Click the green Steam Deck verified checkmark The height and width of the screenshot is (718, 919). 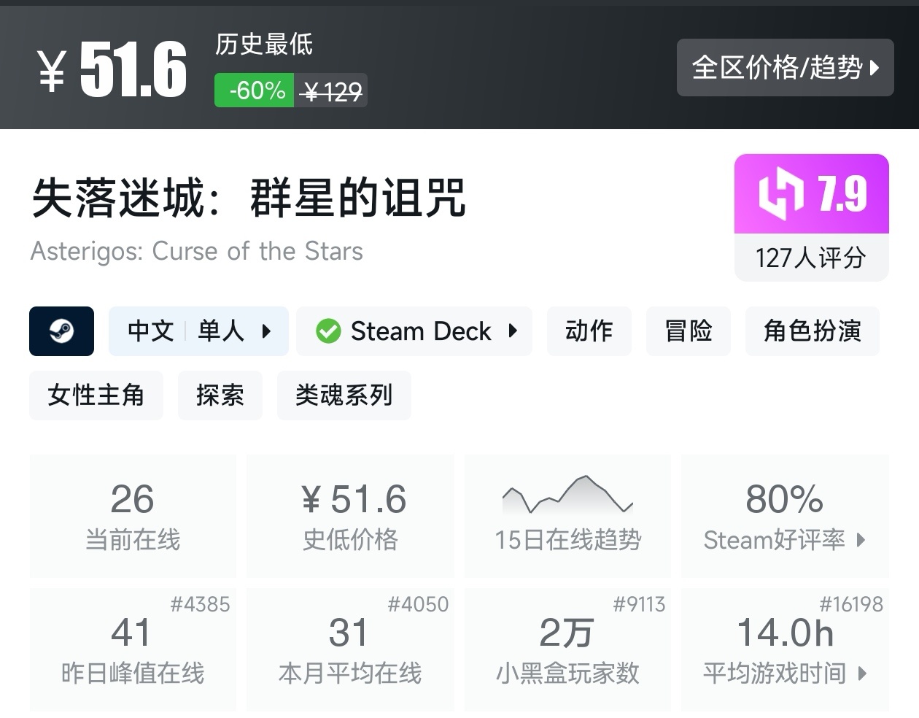pyautogui.click(x=328, y=331)
